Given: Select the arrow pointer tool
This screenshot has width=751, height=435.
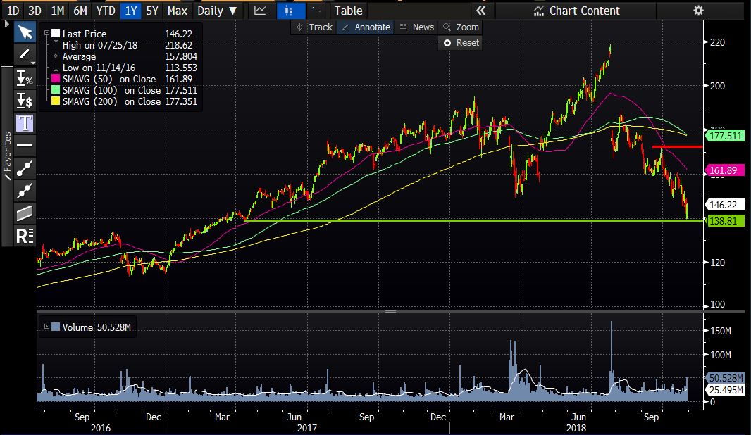Looking at the screenshot, I should click(x=25, y=32).
